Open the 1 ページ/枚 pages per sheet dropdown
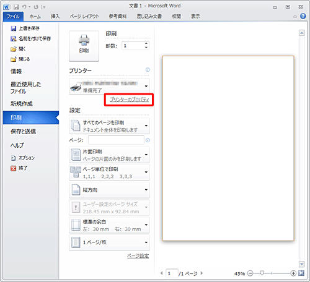 109,242
